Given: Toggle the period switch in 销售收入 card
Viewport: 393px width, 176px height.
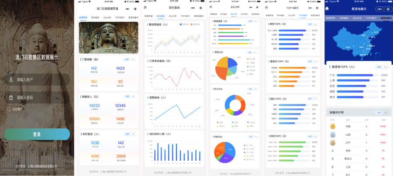Looking at the screenshot, I should [x=130, y=96].
